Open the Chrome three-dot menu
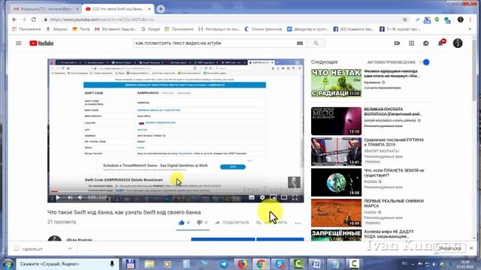481x270 pixels. click(x=470, y=19)
